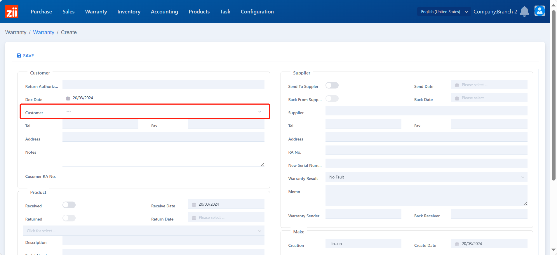
Task: Click the New Serial Number field
Action: point(426,163)
